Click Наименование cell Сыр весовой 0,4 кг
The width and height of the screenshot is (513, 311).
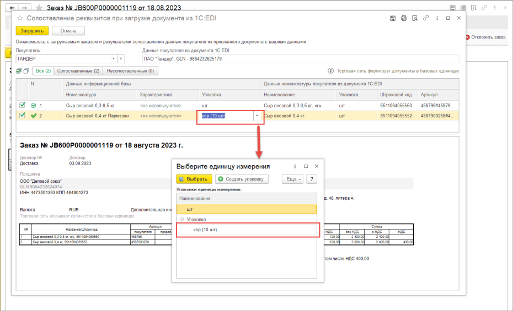[x=298, y=116]
